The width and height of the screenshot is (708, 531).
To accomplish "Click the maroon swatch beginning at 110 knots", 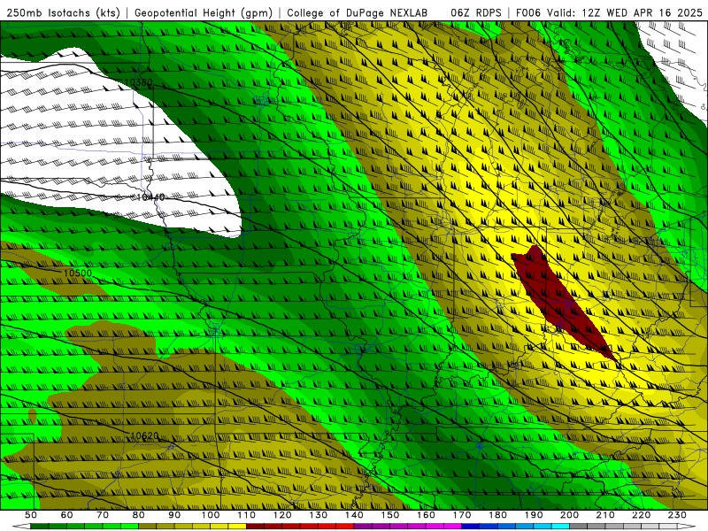I will pos(255,526).
